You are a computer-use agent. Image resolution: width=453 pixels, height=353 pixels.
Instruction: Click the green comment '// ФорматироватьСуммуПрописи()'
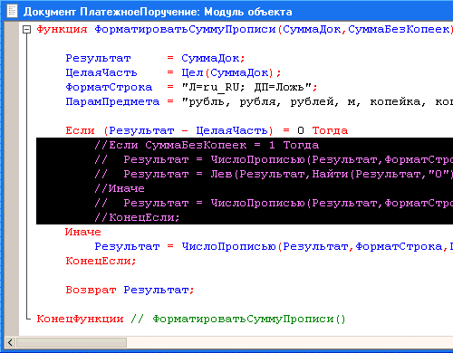(x=238, y=319)
